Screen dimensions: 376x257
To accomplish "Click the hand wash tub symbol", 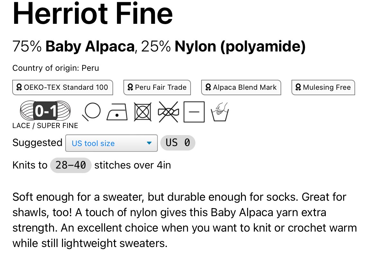I will [219, 112].
